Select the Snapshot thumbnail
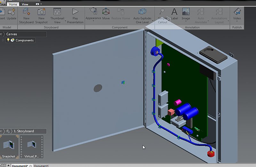Viewport: 256px width, 167px height. 9,146
